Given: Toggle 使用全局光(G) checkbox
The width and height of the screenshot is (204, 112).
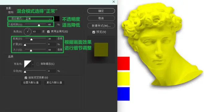Looking at the screenshot, I should point(49,32).
